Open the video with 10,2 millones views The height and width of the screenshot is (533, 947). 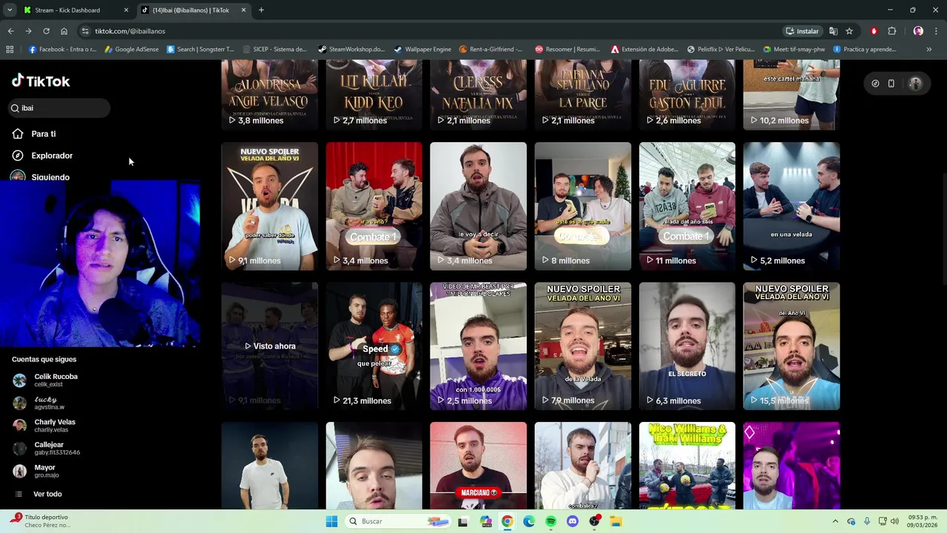point(792,95)
